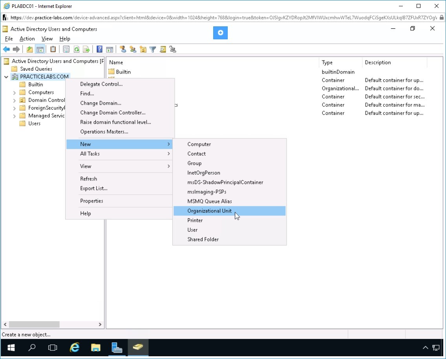This screenshot has width=446, height=359.
Task: Open the File menu
Action: (9, 39)
